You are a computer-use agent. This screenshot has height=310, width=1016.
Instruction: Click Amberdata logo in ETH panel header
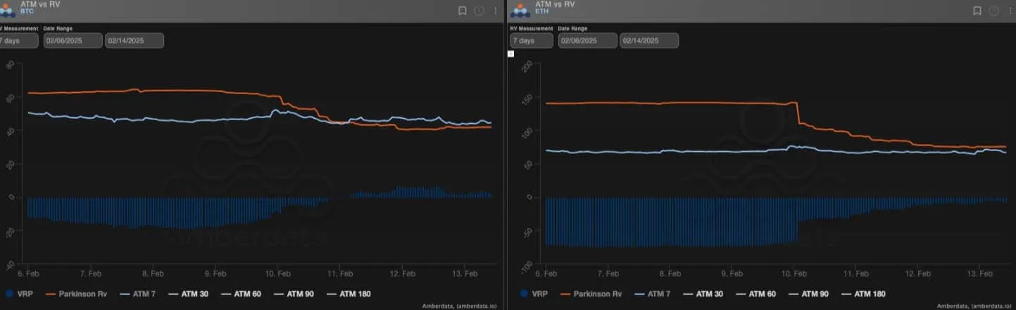[x=520, y=10]
